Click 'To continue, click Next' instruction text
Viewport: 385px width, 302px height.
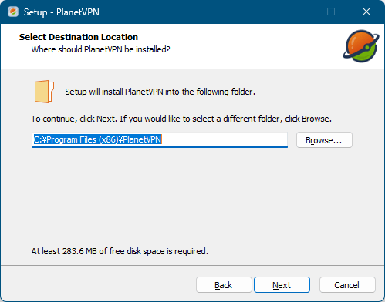[x=181, y=119]
